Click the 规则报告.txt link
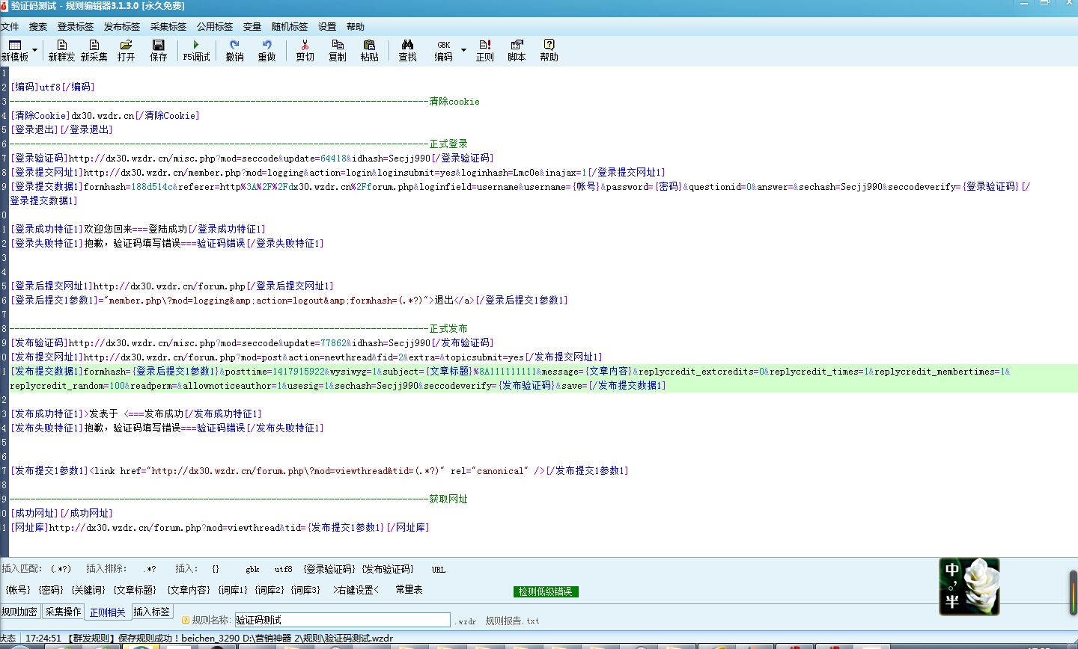The width and height of the screenshot is (1078, 649). [511, 621]
